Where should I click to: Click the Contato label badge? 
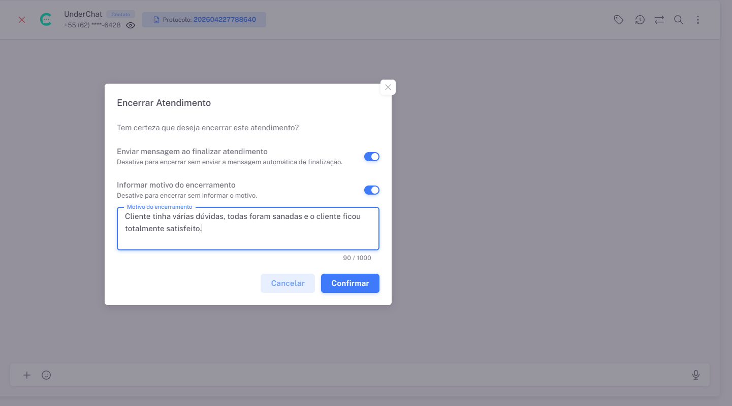[121, 15]
